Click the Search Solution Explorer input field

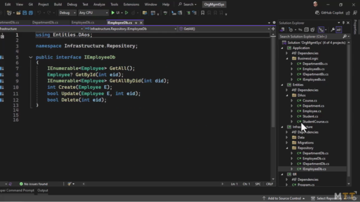[310, 36]
